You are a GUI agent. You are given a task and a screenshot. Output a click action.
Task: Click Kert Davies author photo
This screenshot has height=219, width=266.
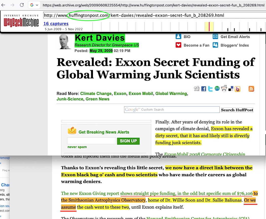(65, 42)
